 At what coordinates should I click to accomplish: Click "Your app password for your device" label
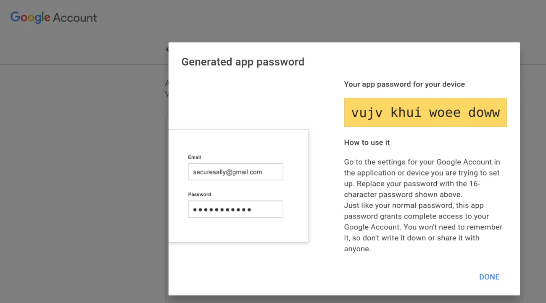point(404,84)
